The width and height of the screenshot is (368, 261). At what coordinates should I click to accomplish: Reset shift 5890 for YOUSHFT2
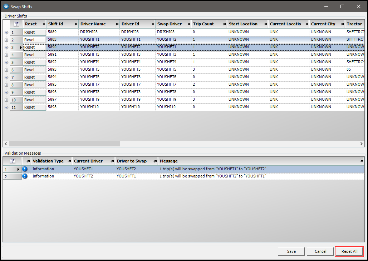[x=34, y=47]
